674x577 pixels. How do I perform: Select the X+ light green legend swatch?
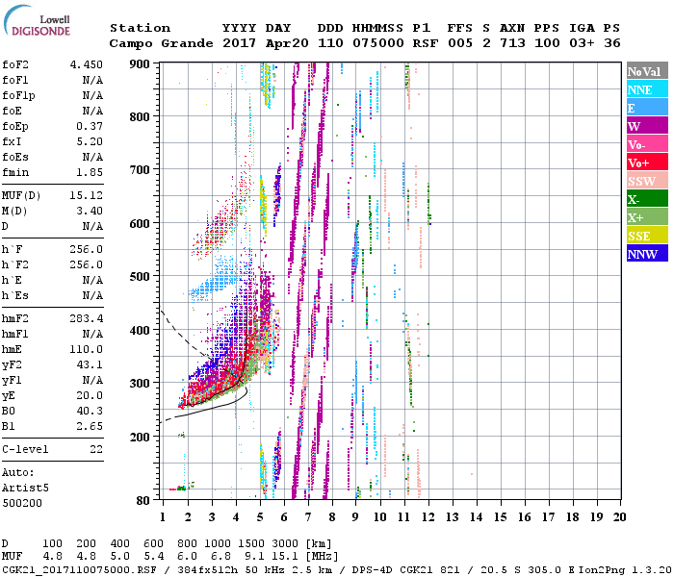click(x=647, y=217)
